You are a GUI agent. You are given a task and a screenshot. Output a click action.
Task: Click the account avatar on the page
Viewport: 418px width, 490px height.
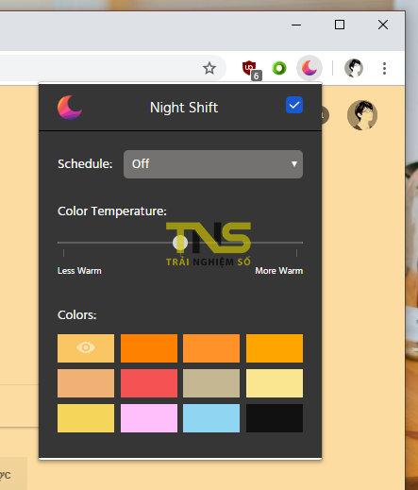tap(362, 115)
